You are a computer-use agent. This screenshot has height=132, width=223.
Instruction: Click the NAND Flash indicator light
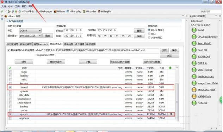pos(194,96)
